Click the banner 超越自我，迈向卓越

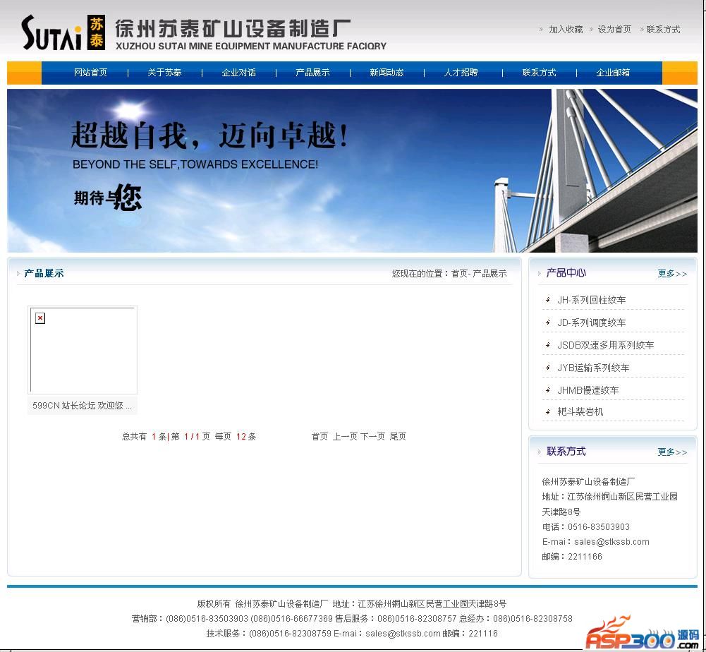pos(352,170)
